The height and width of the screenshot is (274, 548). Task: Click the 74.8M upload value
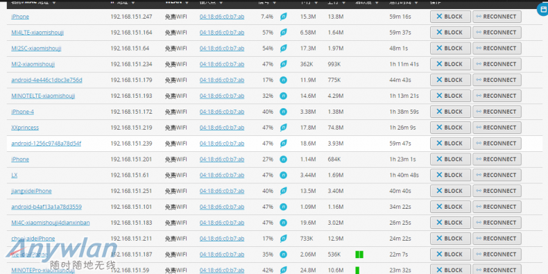click(x=336, y=128)
